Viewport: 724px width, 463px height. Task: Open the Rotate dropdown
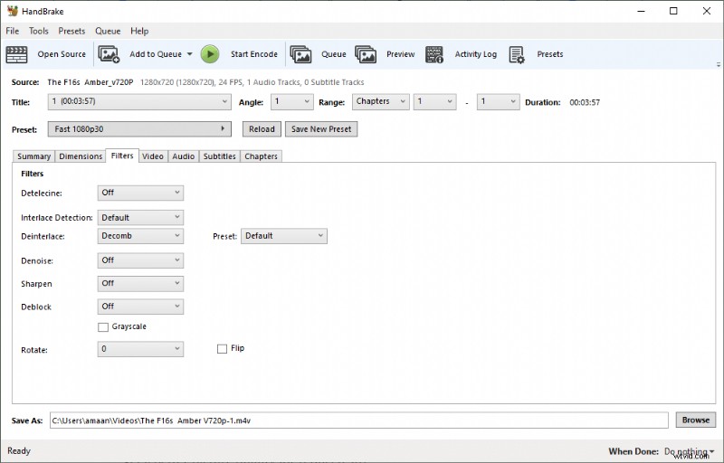click(x=140, y=349)
